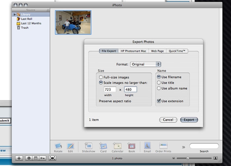This screenshot has height=166, width=231.
Task: Click the Submit button in the background window
Action: (x=5, y=120)
